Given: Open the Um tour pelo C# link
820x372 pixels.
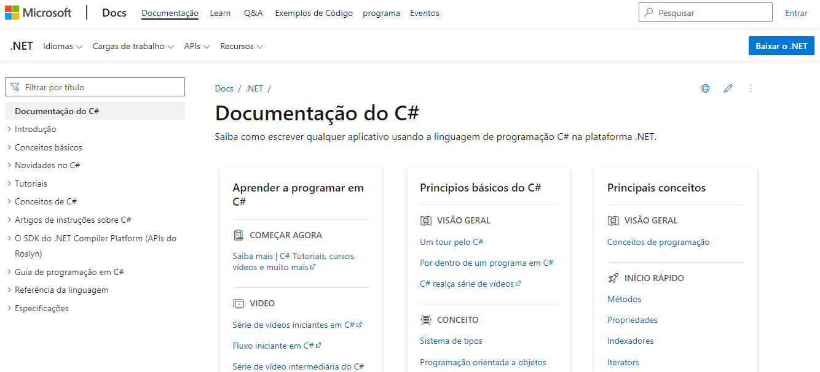Looking at the screenshot, I should (x=452, y=241).
